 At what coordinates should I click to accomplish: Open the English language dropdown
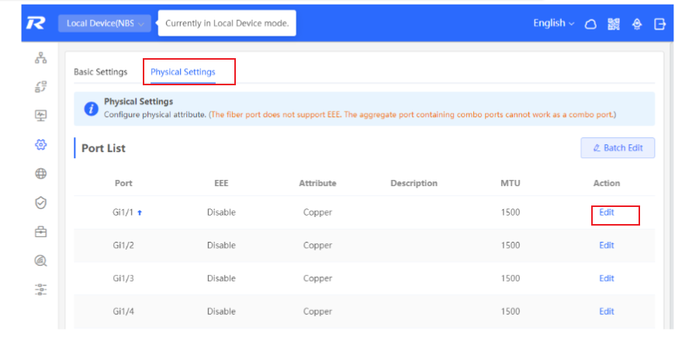coord(554,23)
